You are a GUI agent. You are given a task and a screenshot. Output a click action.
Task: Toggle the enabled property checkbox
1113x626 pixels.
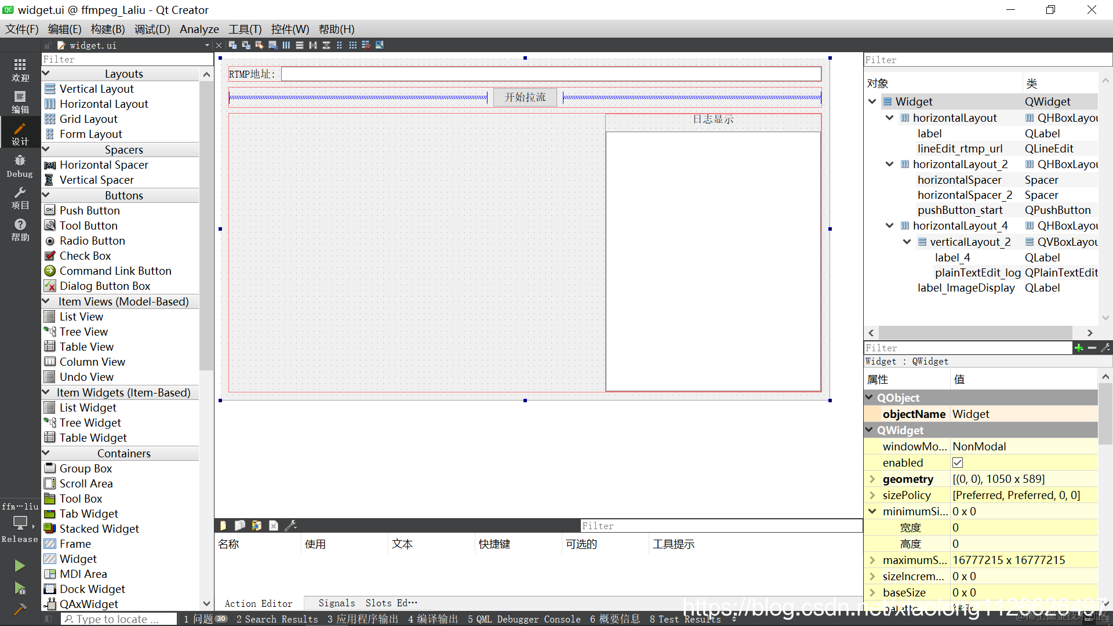coord(958,463)
